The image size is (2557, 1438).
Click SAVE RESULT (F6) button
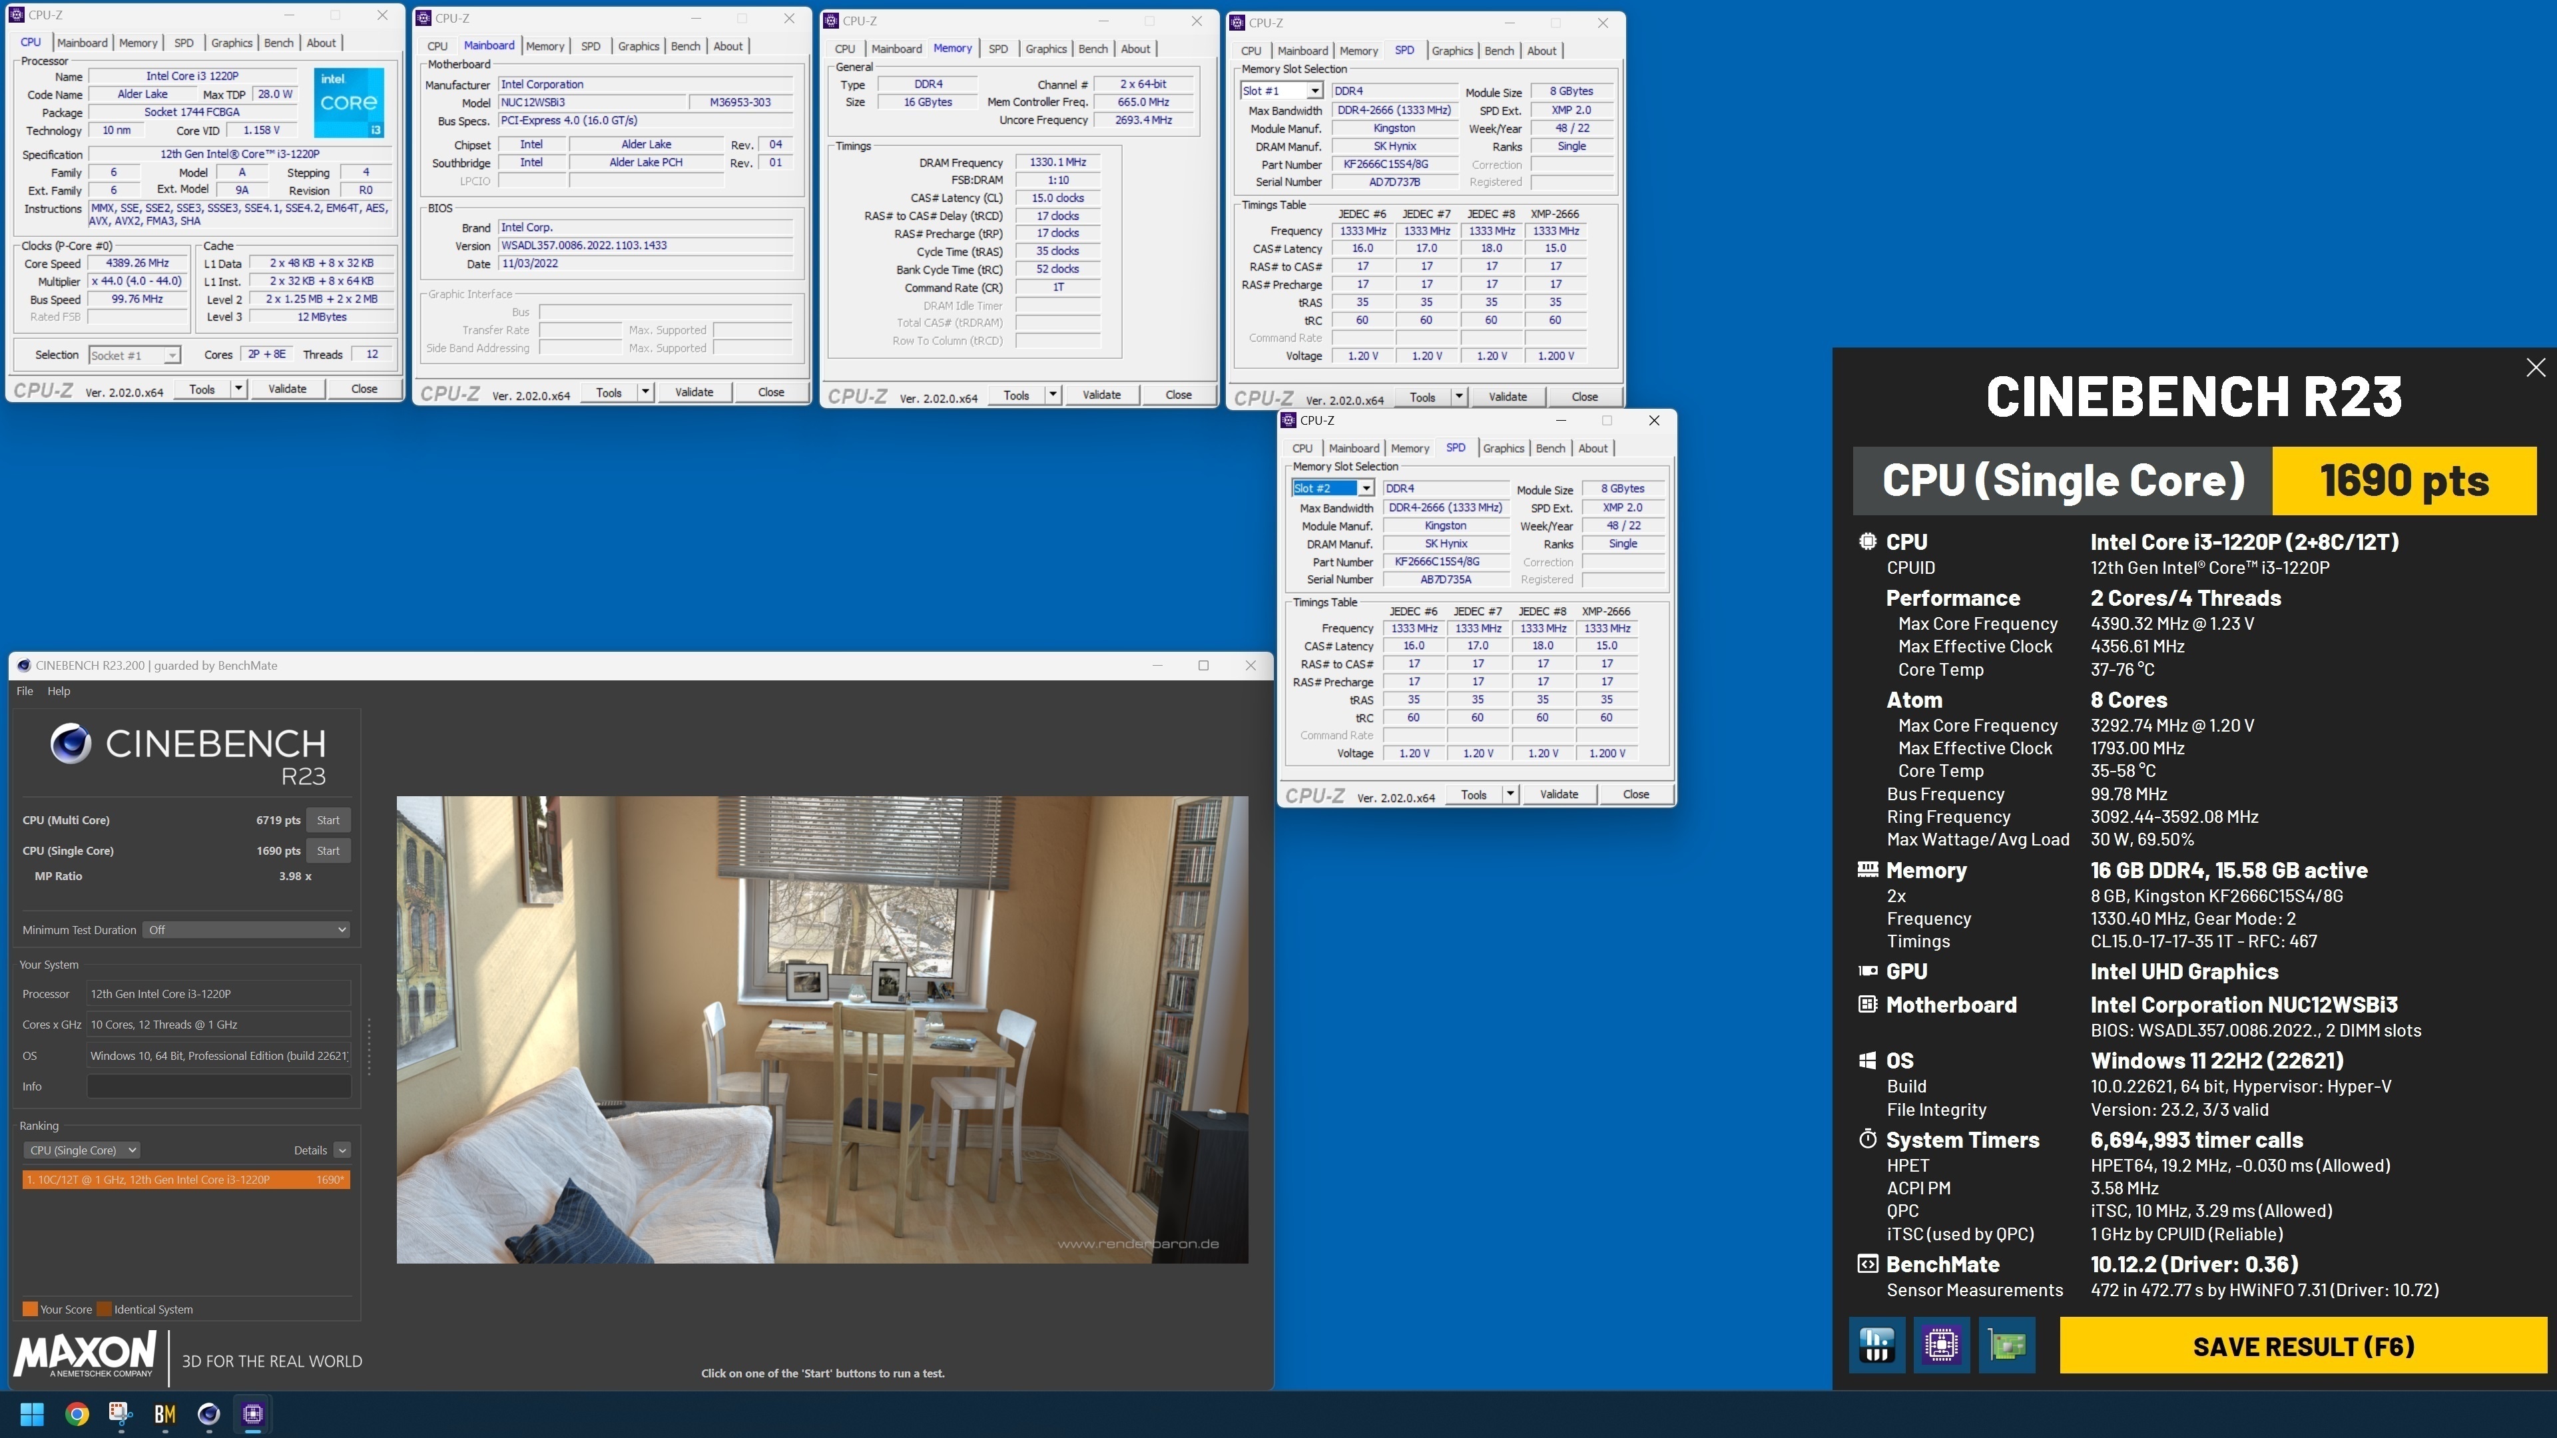point(2303,1345)
